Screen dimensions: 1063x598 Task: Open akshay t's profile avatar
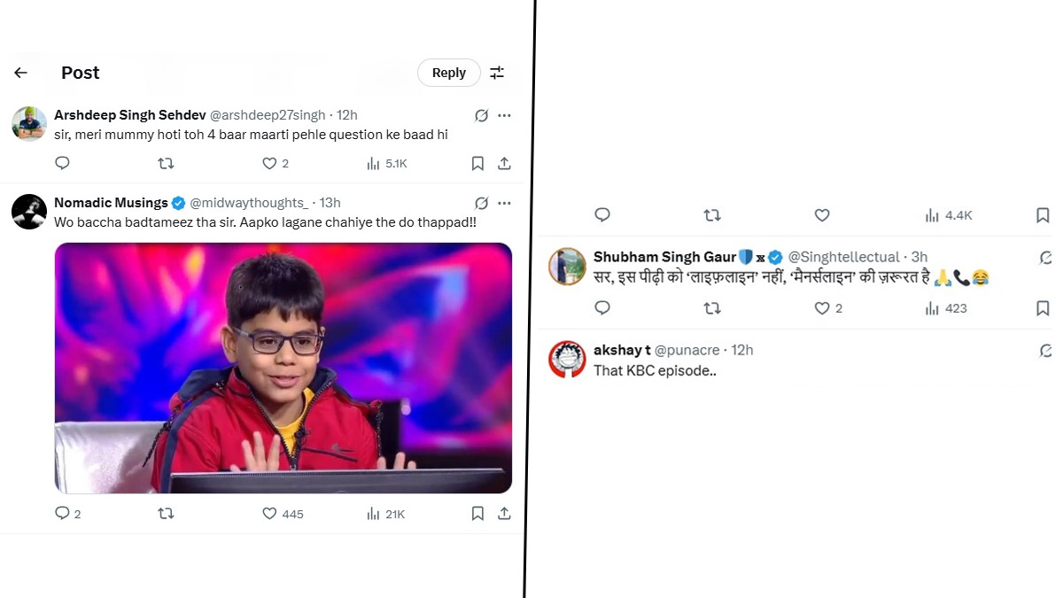tap(567, 359)
